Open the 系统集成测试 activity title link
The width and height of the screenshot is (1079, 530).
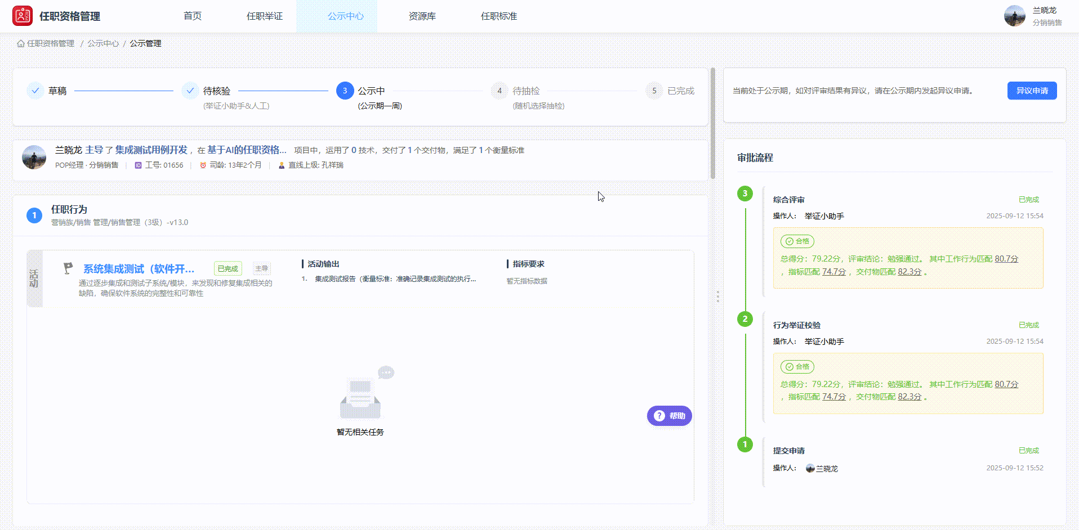(139, 269)
